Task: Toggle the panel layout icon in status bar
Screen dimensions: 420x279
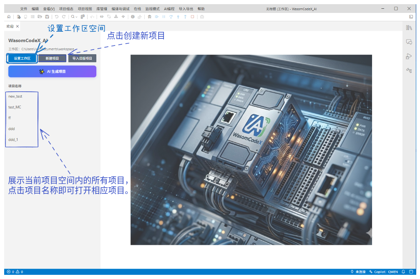Action: (411, 271)
